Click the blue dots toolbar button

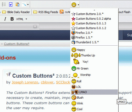[x=24, y=4]
